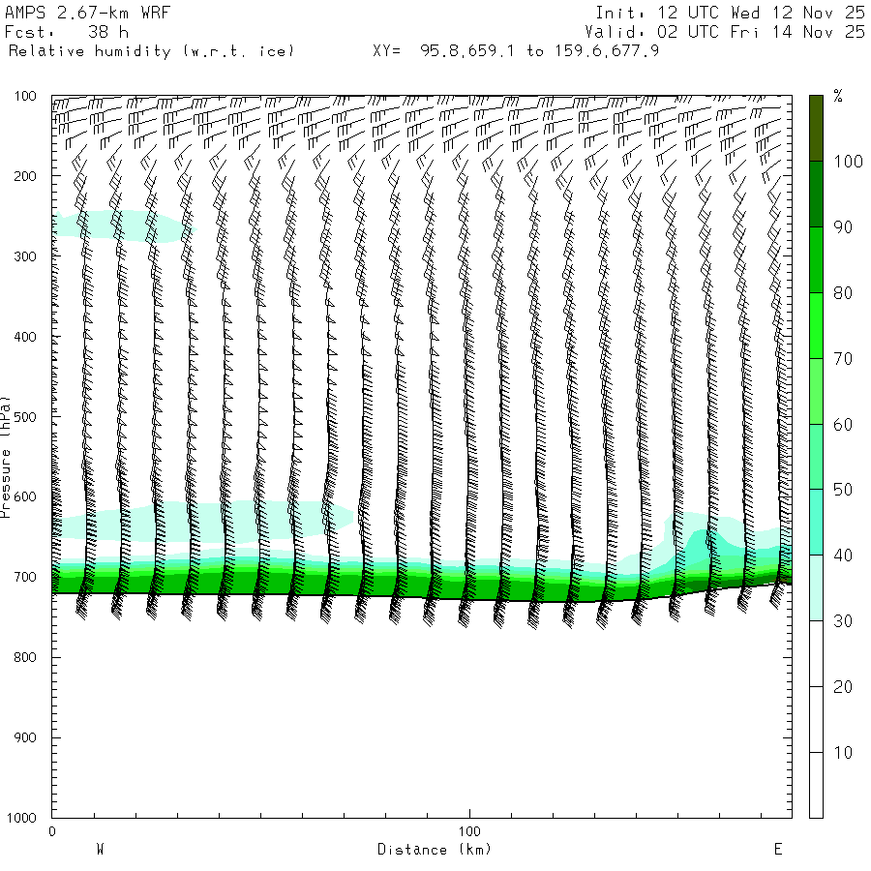This screenshot has height=871, width=871.
Task: Click the percent unit label above colorbar
Action: pos(838,97)
